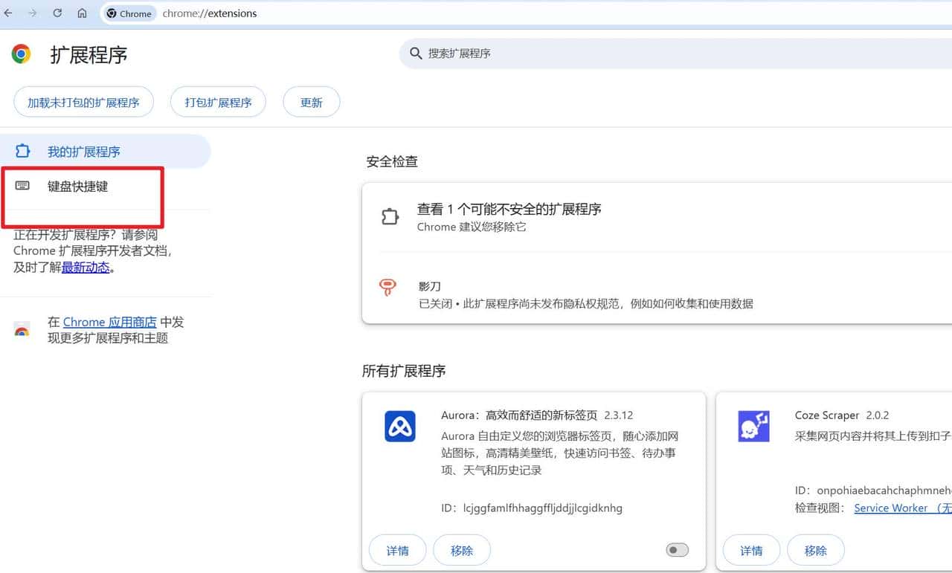
Task: Click the 加载未打包的扩展程序 button
Action: (x=83, y=102)
